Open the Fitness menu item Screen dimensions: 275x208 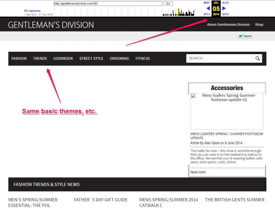(x=143, y=59)
